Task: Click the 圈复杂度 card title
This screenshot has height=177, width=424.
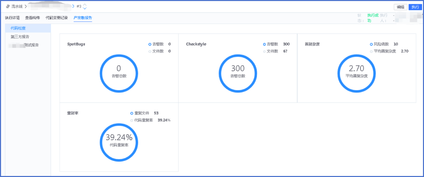Action: (312, 44)
